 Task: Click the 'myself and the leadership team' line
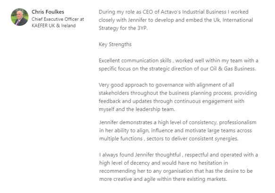coord(137,109)
